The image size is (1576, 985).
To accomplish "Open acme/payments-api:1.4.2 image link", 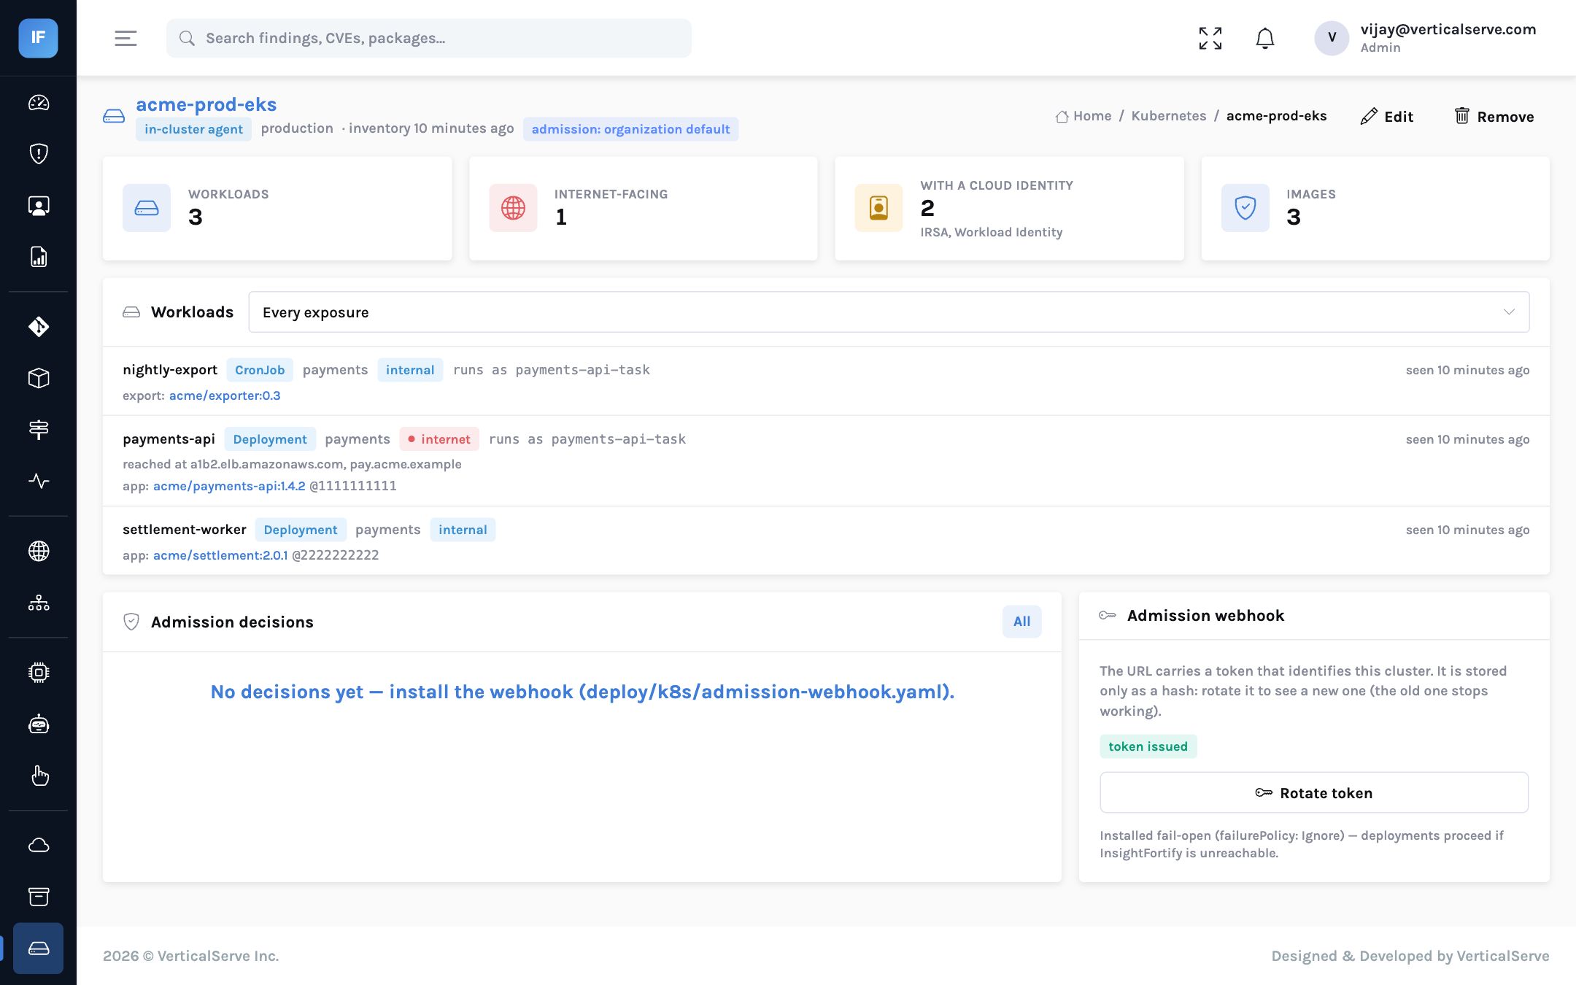I will pos(229,486).
